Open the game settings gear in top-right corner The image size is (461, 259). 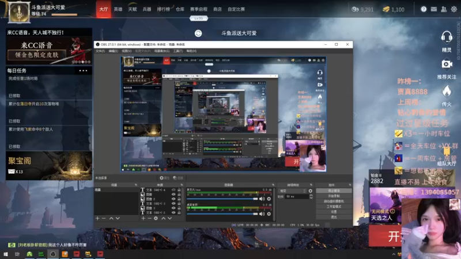coord(454,9)
